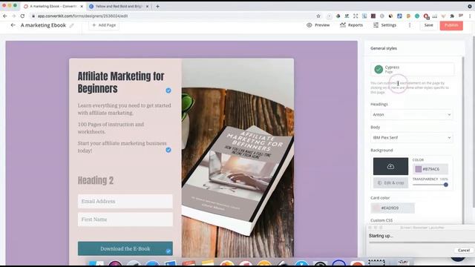
Task: Select the 'Start your affiliate marketing business' paragraph
Action: point(122,147)
